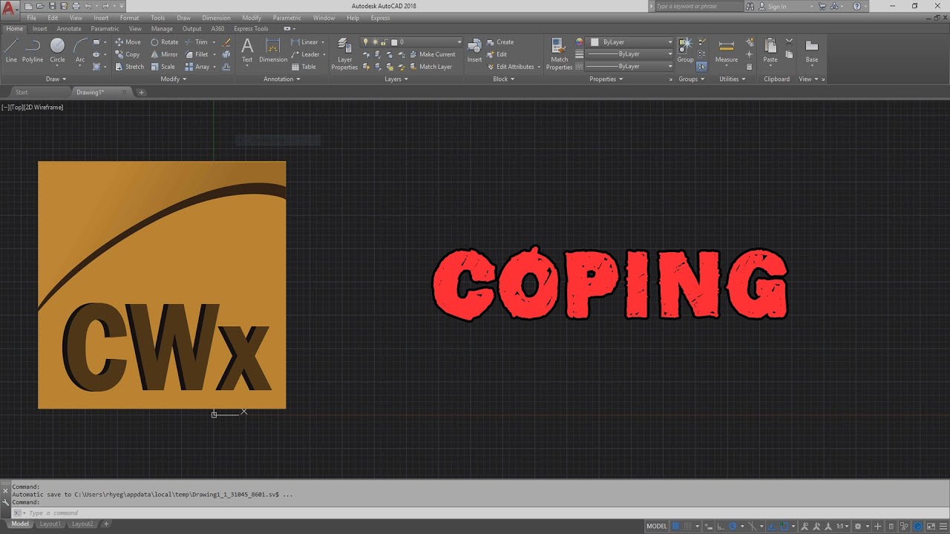
Task: Expand the Annotation panel
Action: coord(282,79)
